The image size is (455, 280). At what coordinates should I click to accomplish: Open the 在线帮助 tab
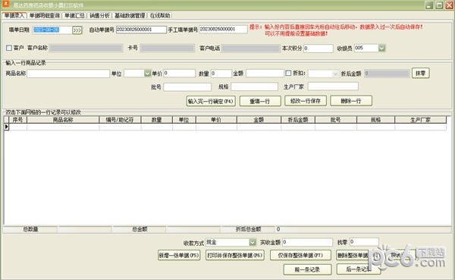coord(160,15)
